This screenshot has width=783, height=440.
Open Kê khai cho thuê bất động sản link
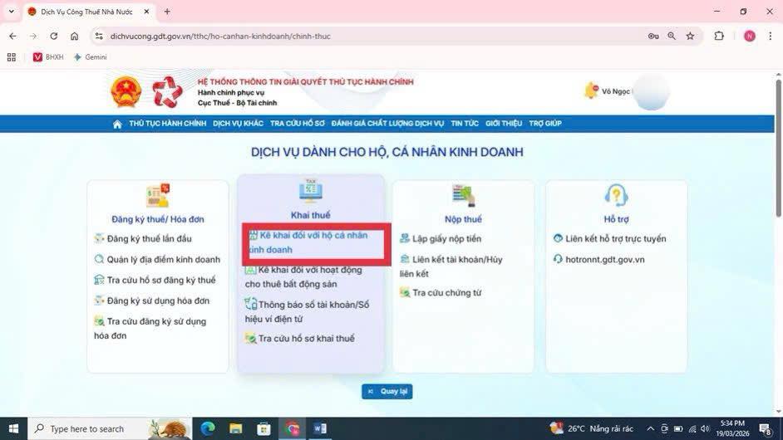click(303, 277)
